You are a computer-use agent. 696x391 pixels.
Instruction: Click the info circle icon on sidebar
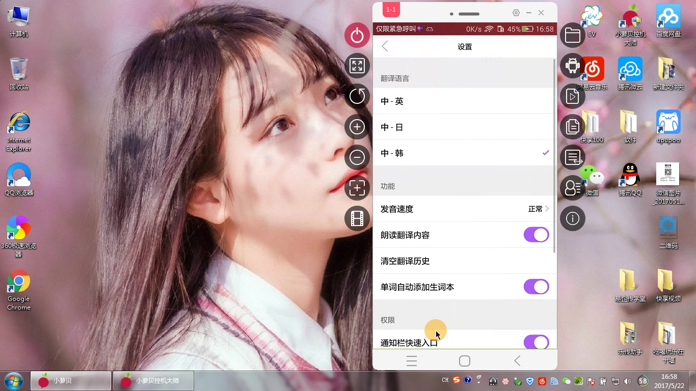click(x=573, y=218)
